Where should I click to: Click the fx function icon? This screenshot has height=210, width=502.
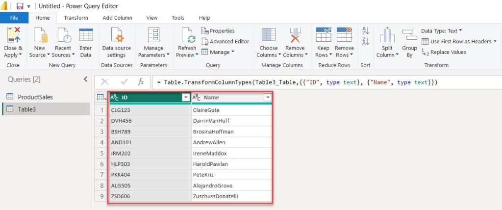[141, 82]
